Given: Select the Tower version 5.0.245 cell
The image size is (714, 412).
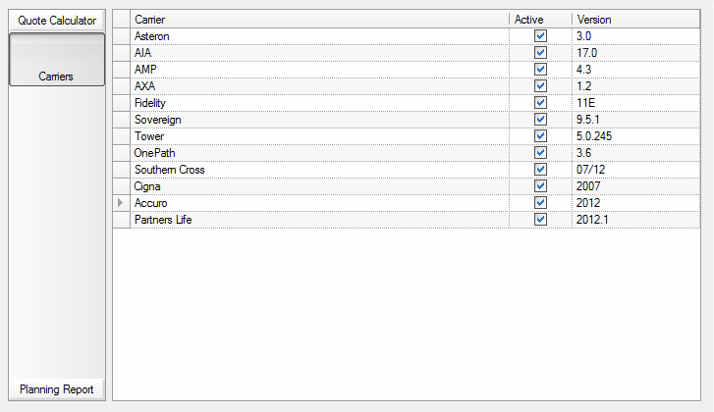Looking at the screenshot, I should [635, 136].
